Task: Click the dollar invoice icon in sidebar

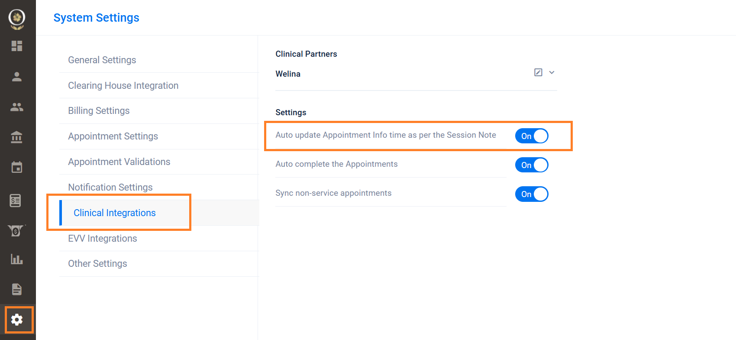Action: click(16, 200)
